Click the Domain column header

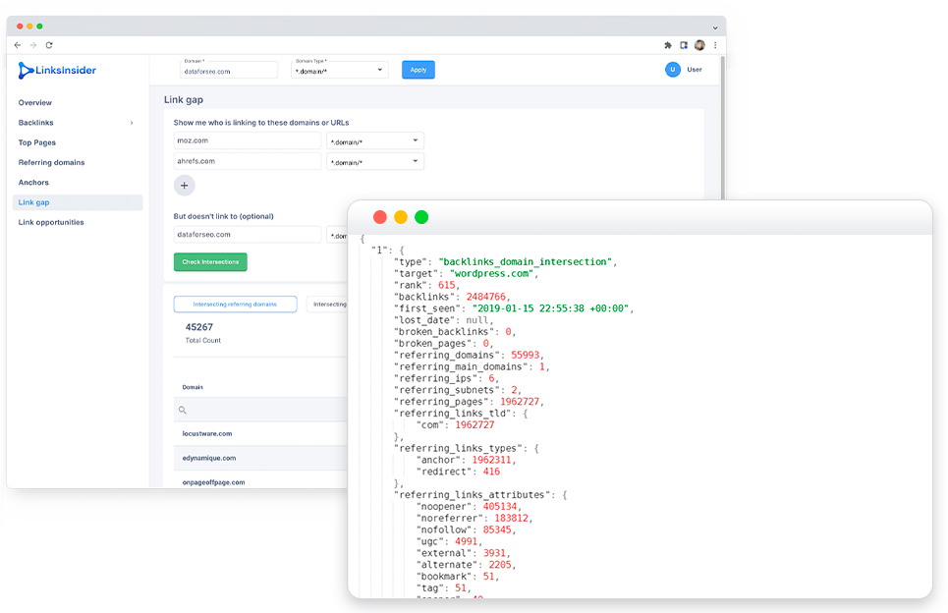(193, 387)
